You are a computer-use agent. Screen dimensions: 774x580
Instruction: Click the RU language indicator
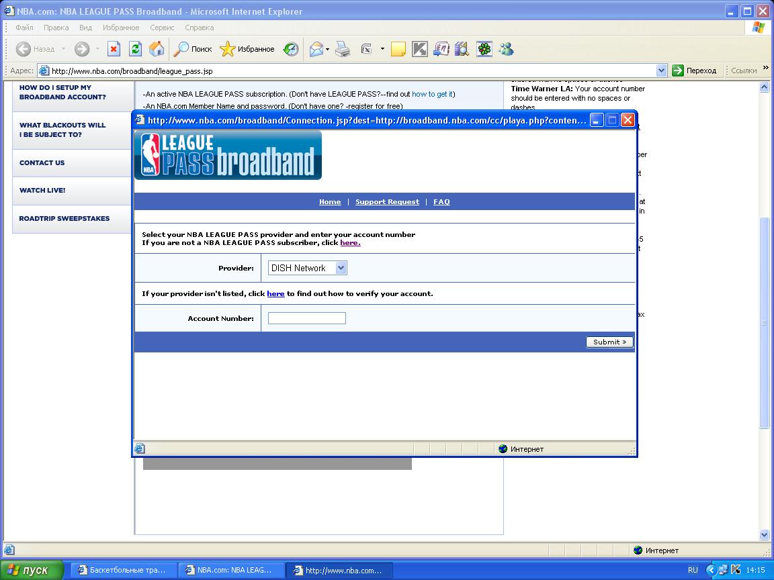click(693, 570)
